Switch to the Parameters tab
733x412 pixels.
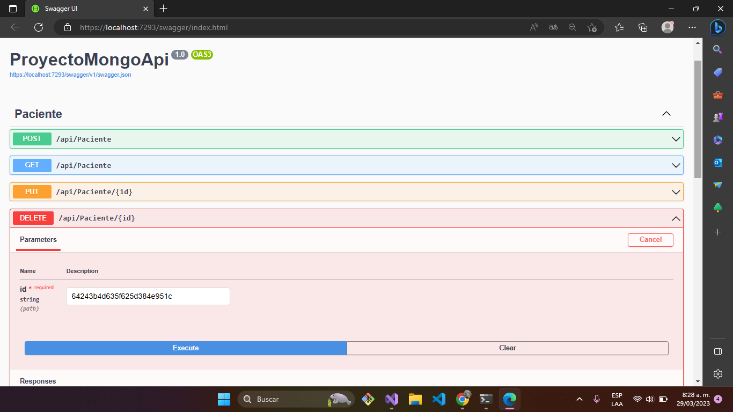point(38,240)
